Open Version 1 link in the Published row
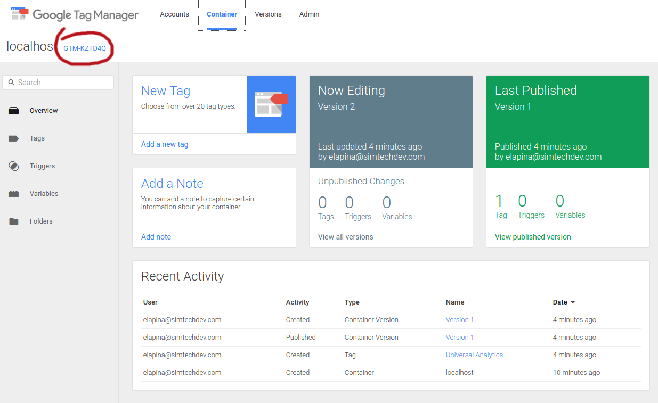The image size is (658, 403). point(460,338)
